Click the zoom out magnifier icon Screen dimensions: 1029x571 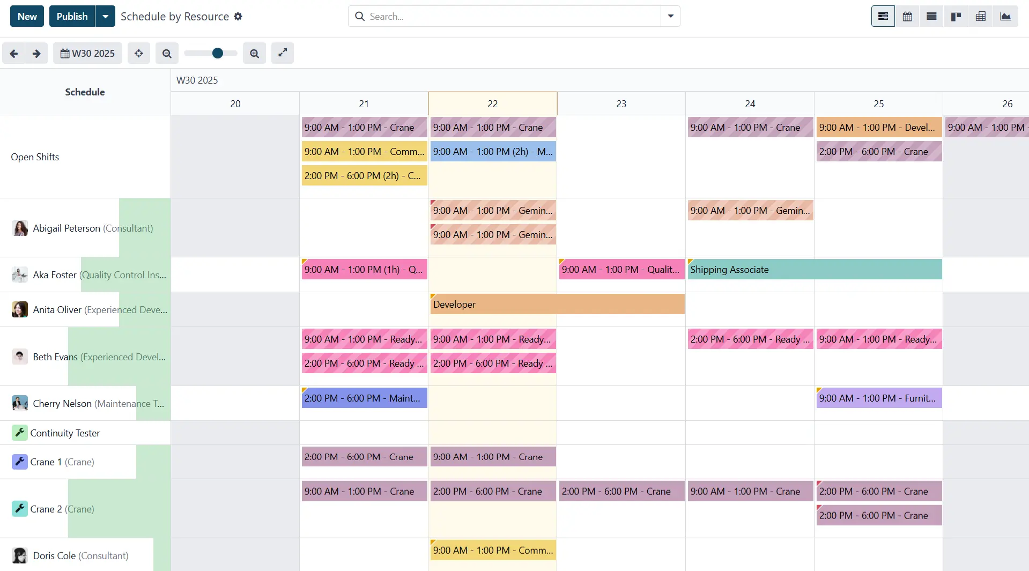[167, 54]
